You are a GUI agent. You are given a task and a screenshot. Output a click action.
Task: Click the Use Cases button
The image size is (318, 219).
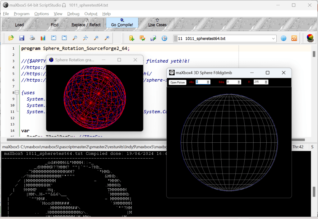157,23
